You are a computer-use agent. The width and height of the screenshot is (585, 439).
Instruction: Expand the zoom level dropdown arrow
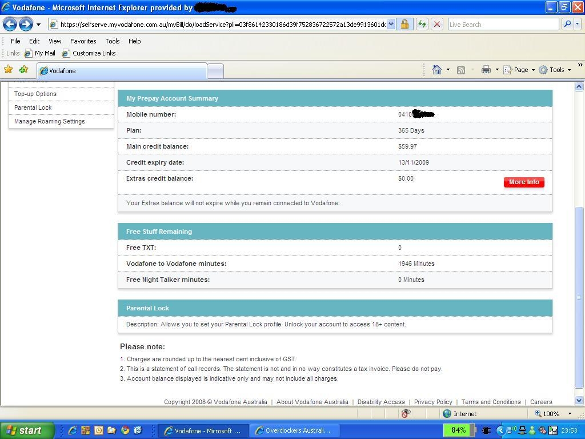570,414
